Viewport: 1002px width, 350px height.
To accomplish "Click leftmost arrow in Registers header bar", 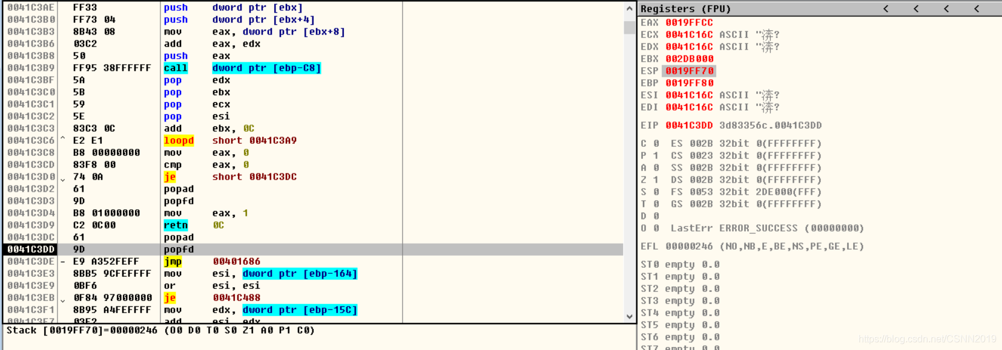I will pyautogui.click(x=886, y=8).
